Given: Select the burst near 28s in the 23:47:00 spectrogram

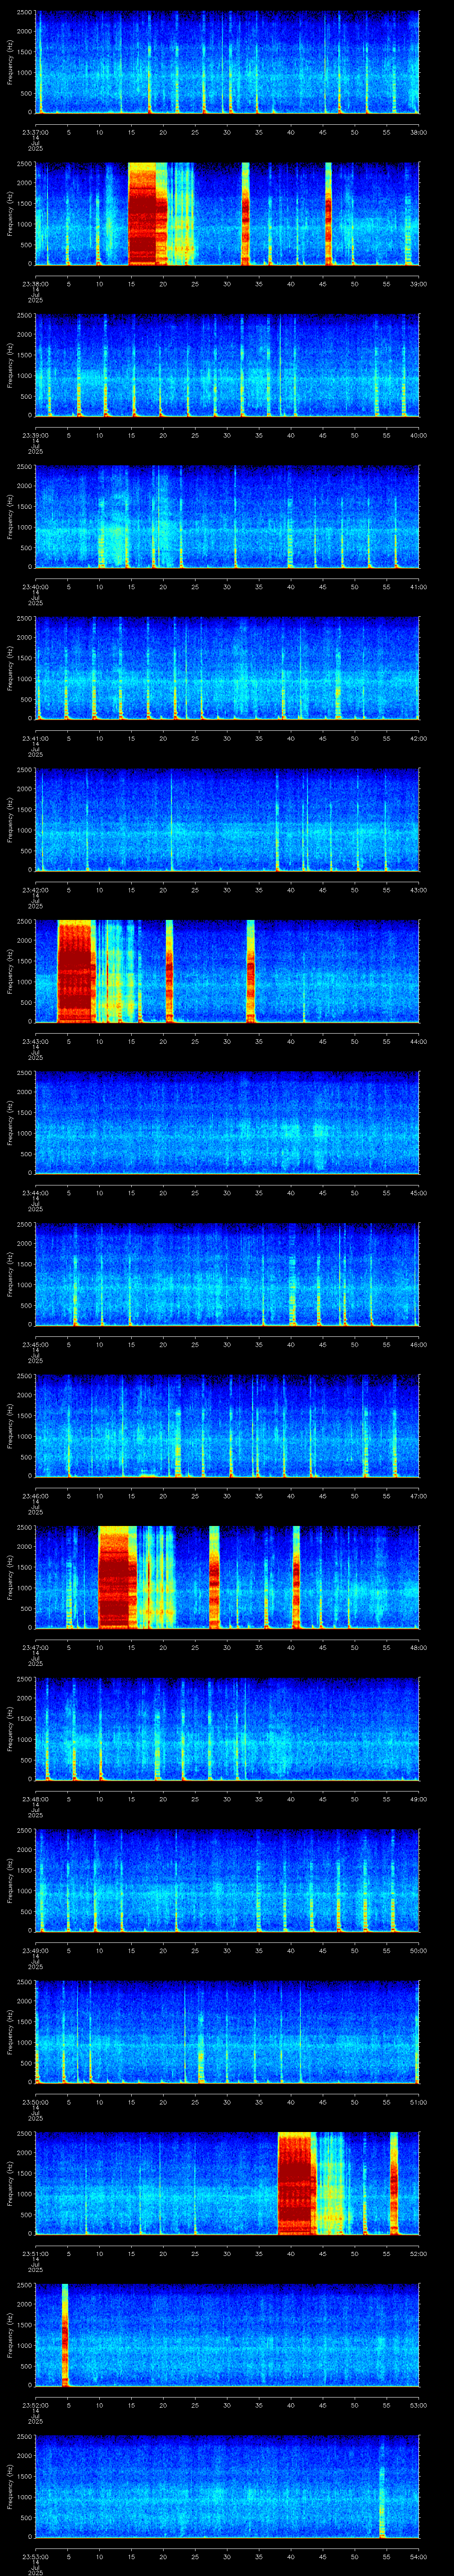Looking at the screenshot, I should click(x=215, y=1577).
